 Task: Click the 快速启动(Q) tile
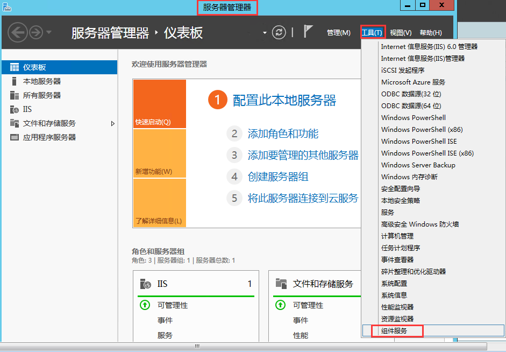[160, 104]
